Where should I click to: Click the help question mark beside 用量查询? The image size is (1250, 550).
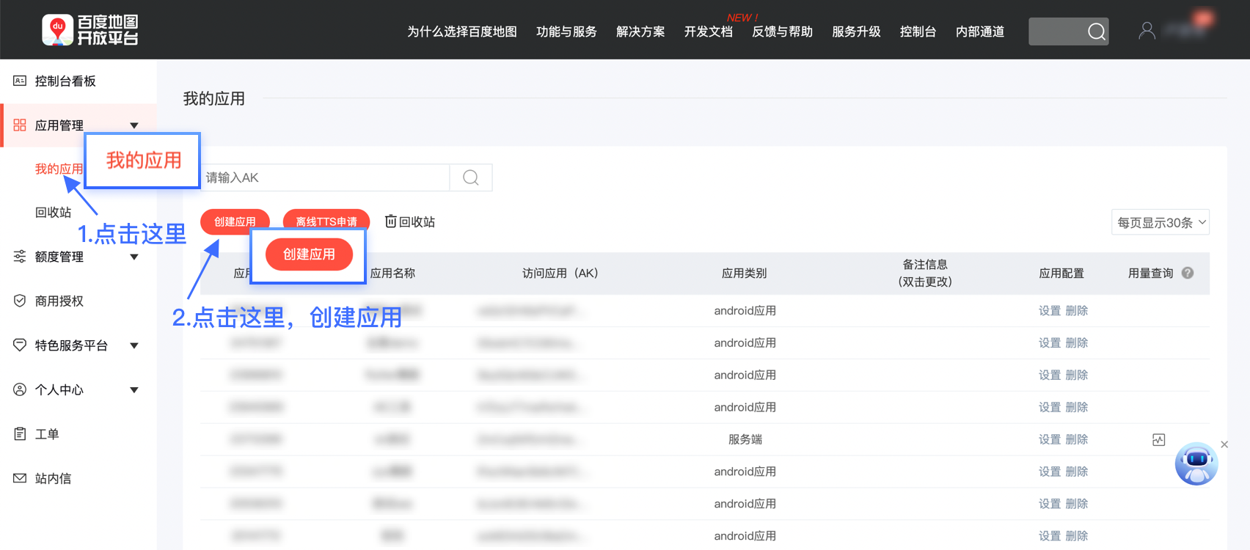tap(1188, 273)
